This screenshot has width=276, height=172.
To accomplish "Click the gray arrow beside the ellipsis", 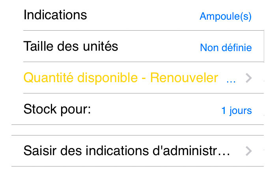I will [248, 79].
